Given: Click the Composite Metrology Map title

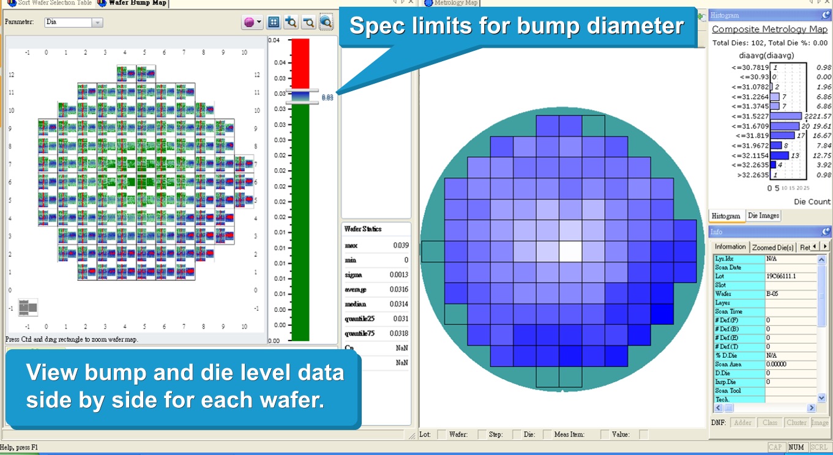Looking at the screenshot, I should [770, 29].
